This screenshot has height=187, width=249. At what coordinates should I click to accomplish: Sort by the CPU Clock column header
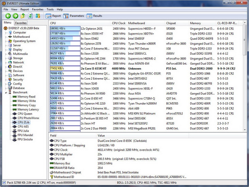click(119, 23)
